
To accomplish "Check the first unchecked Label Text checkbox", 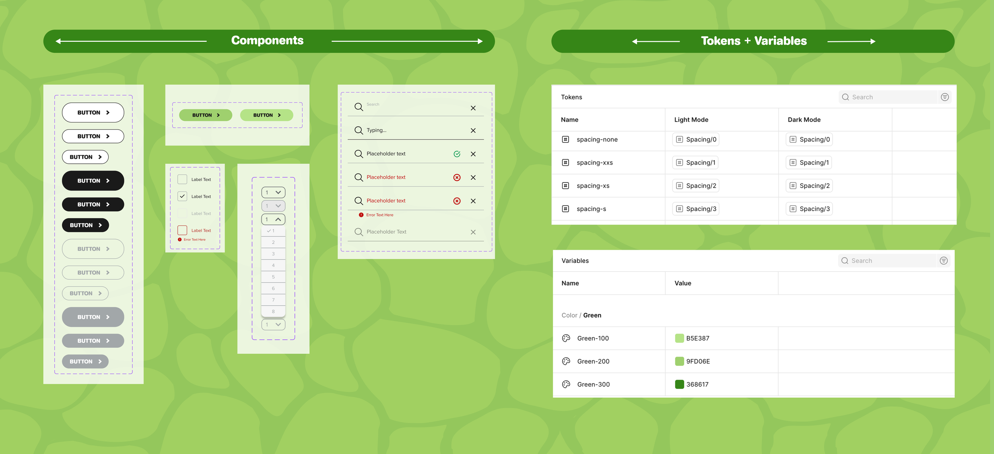I will [182, 179].
